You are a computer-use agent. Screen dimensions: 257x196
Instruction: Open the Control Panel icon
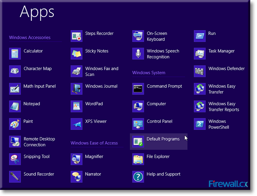[x=138, y=124]
